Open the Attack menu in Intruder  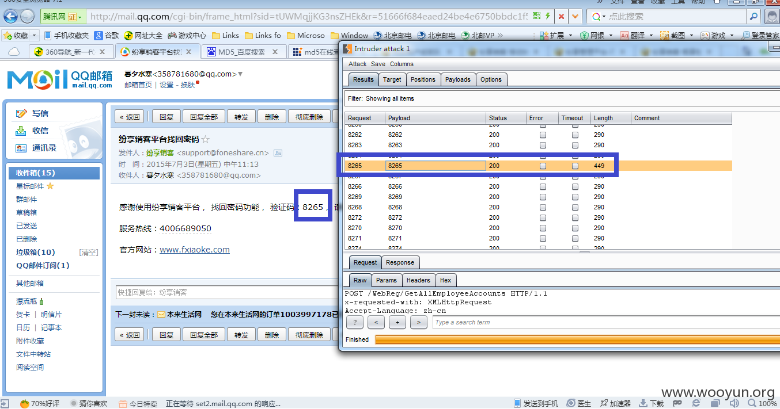(358, 64)
